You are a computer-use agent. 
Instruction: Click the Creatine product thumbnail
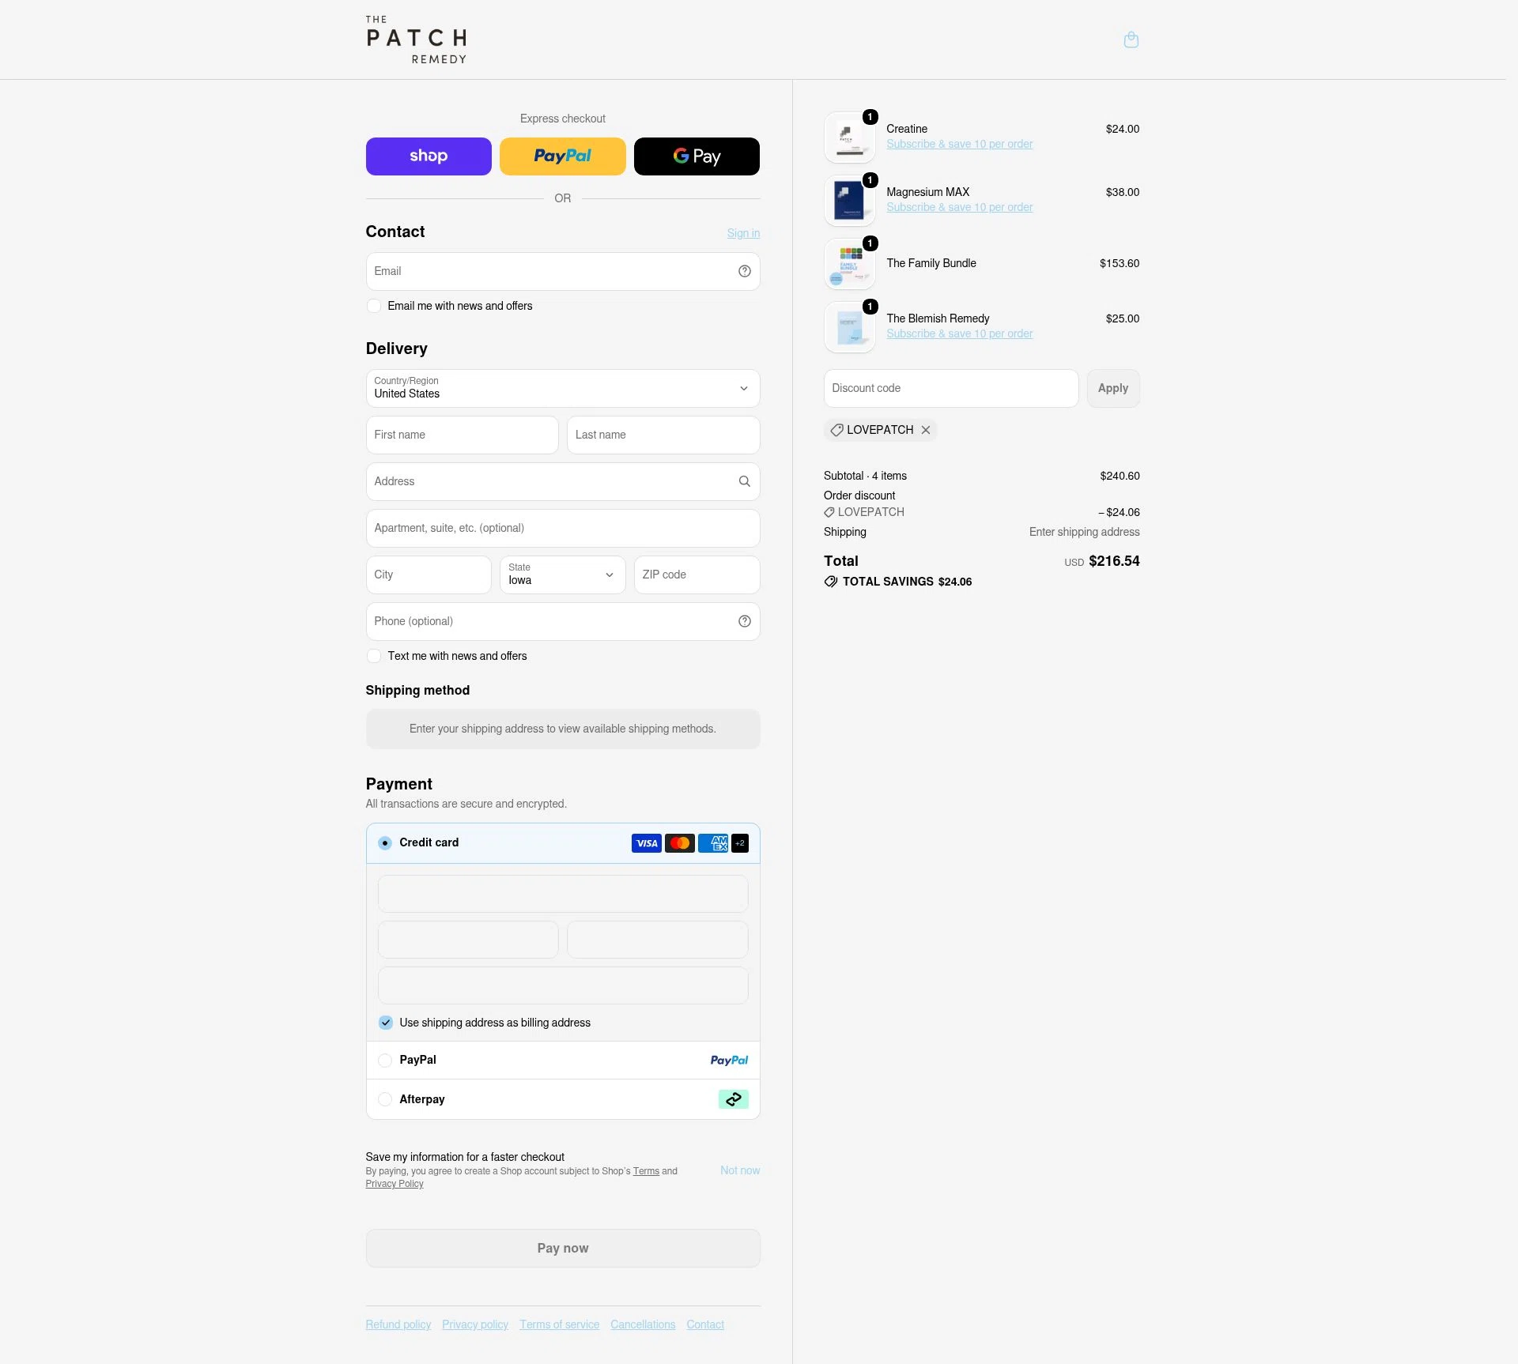[849, 138]
